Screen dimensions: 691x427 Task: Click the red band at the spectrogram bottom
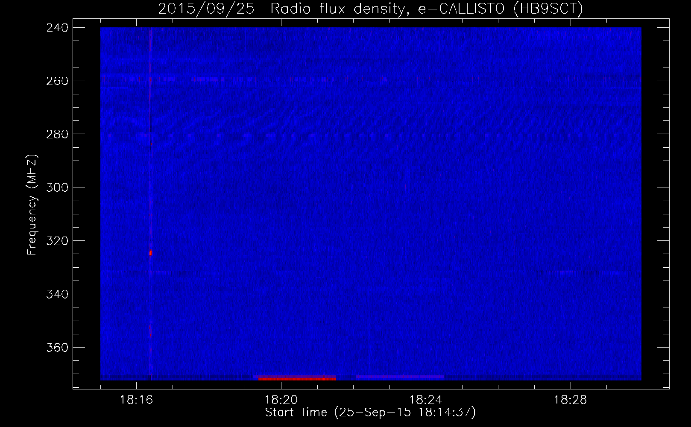297,378
